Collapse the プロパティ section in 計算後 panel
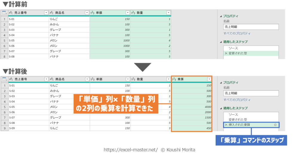 click(221, 83)
